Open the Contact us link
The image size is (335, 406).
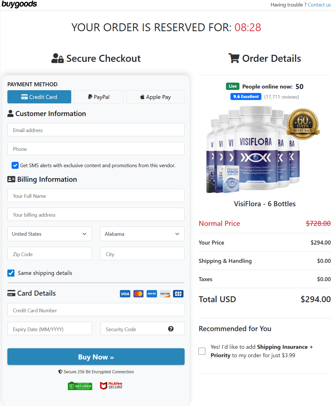coord(319,4)
